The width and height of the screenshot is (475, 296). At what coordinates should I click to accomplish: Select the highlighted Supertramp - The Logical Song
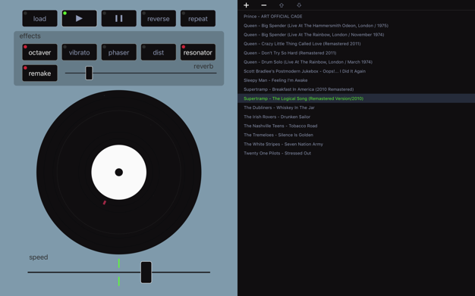[357, 98]
